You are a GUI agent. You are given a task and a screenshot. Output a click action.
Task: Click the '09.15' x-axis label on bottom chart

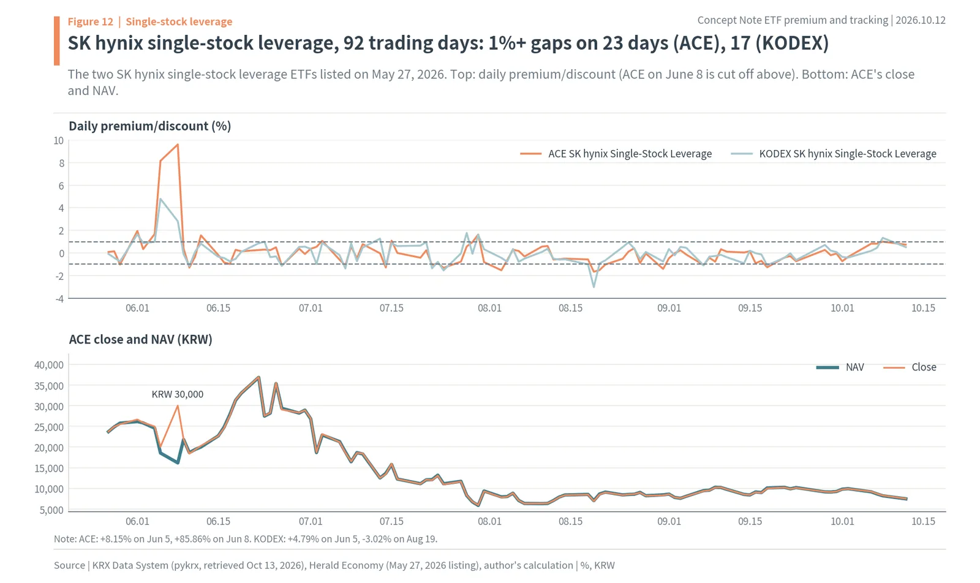click(750, 522)
